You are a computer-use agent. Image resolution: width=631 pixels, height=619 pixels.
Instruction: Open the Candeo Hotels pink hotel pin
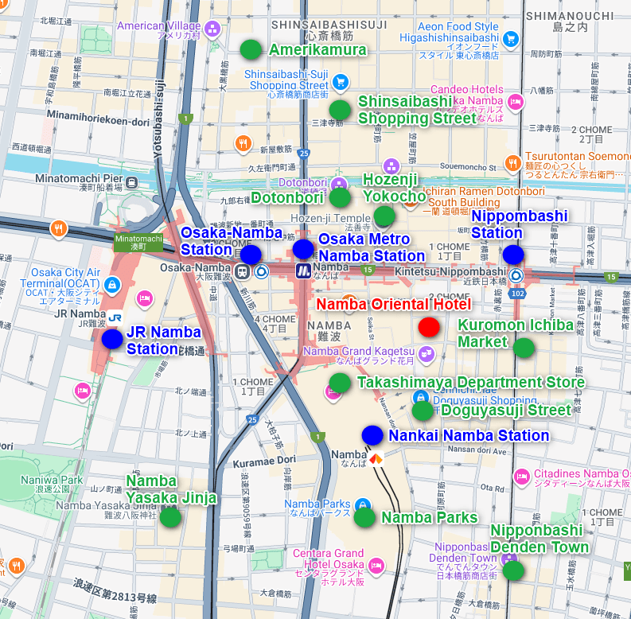pyautogui.click(x=516, y=102)
